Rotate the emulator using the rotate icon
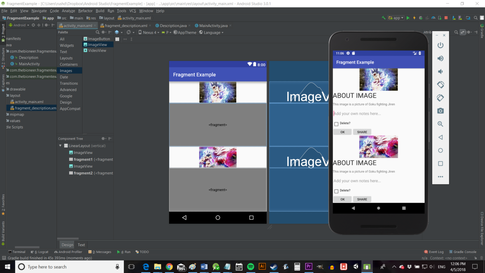The height and width of the screenshot is (273, 485). click(x=440, y=84)
